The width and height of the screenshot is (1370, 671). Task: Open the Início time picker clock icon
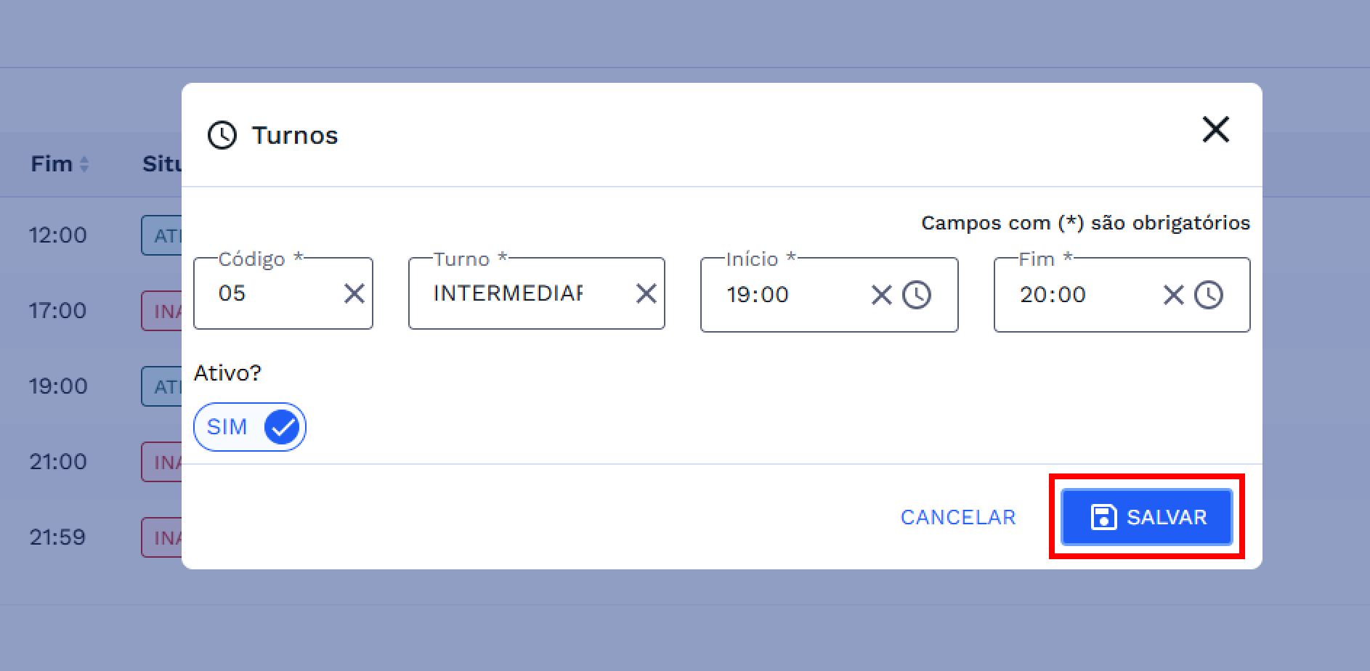point(917,296)
